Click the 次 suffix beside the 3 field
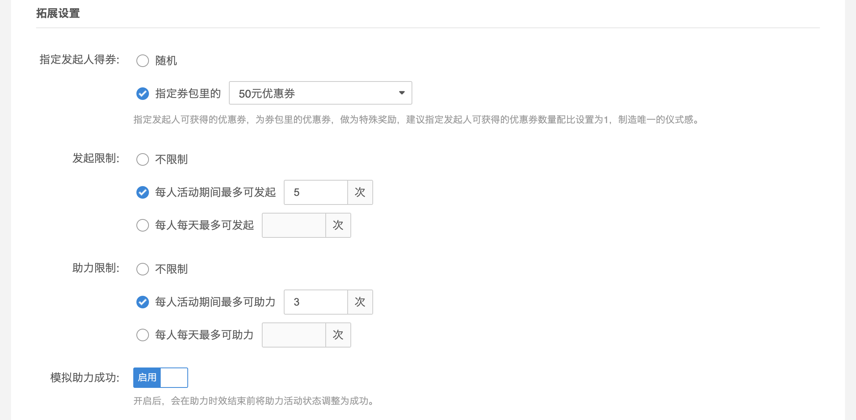The width and height of the screenshot is (856, 420). coord(360,302)
